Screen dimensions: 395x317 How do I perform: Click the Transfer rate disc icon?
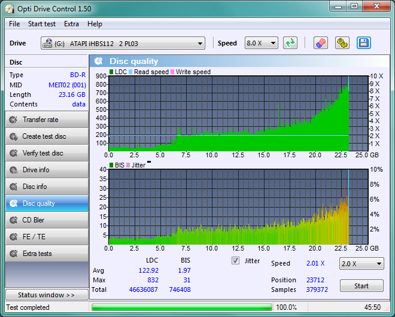(13, 120)
